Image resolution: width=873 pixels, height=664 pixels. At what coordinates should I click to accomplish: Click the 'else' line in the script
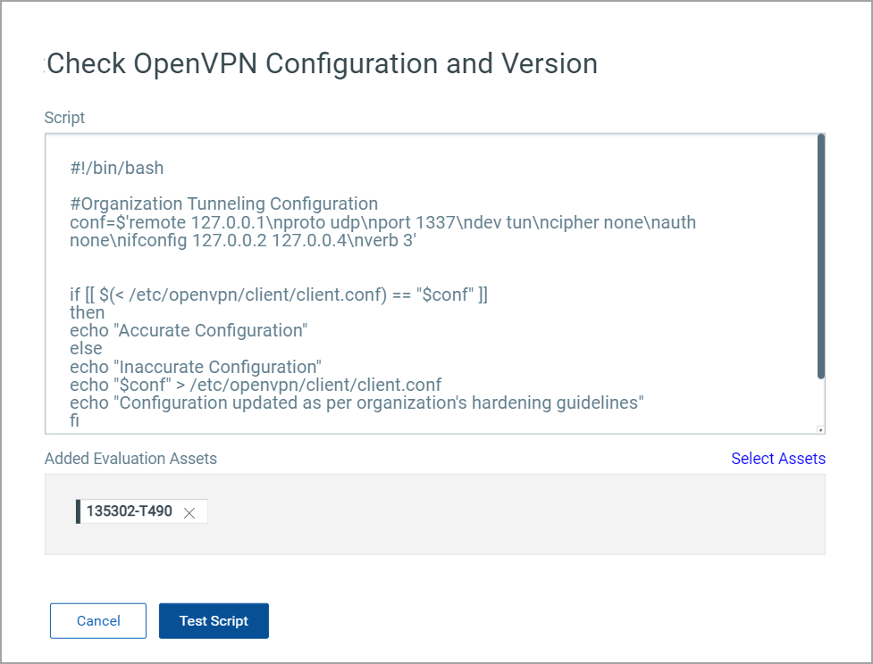(86, 348)
